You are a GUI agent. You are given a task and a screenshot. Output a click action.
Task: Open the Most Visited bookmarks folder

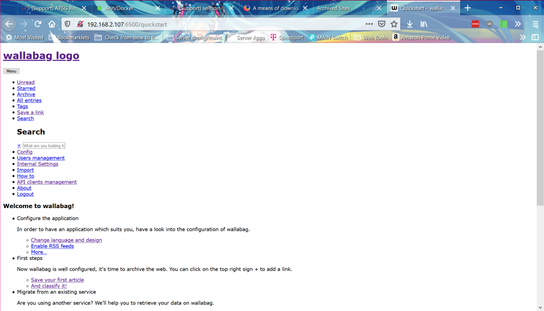[x=24, y=37]
